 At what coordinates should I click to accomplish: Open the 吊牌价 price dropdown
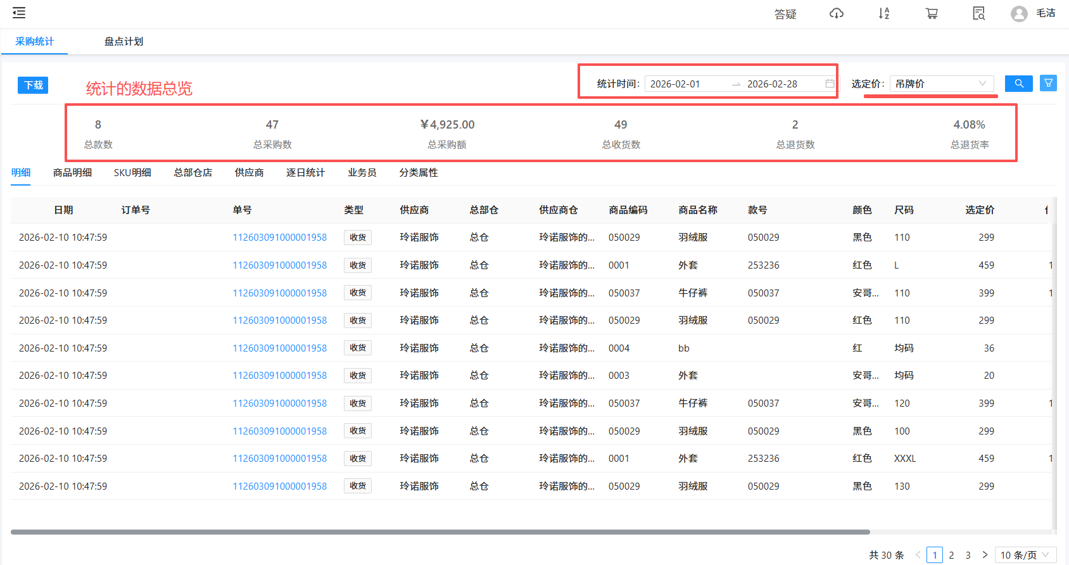tap(942, 84)
